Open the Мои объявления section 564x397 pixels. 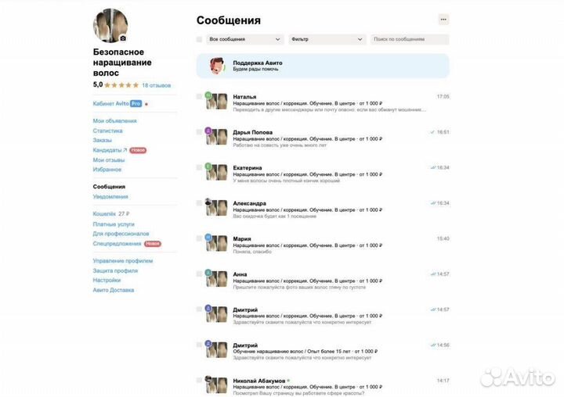[x=114, y=121]
